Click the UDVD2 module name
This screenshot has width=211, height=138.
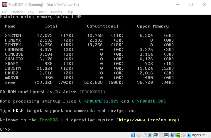tap(12, 73)
